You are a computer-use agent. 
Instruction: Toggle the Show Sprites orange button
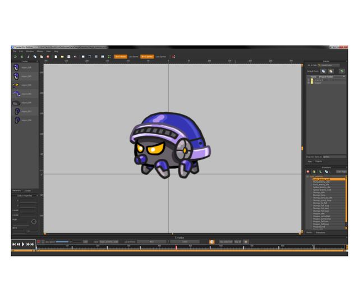pos(147,57)
